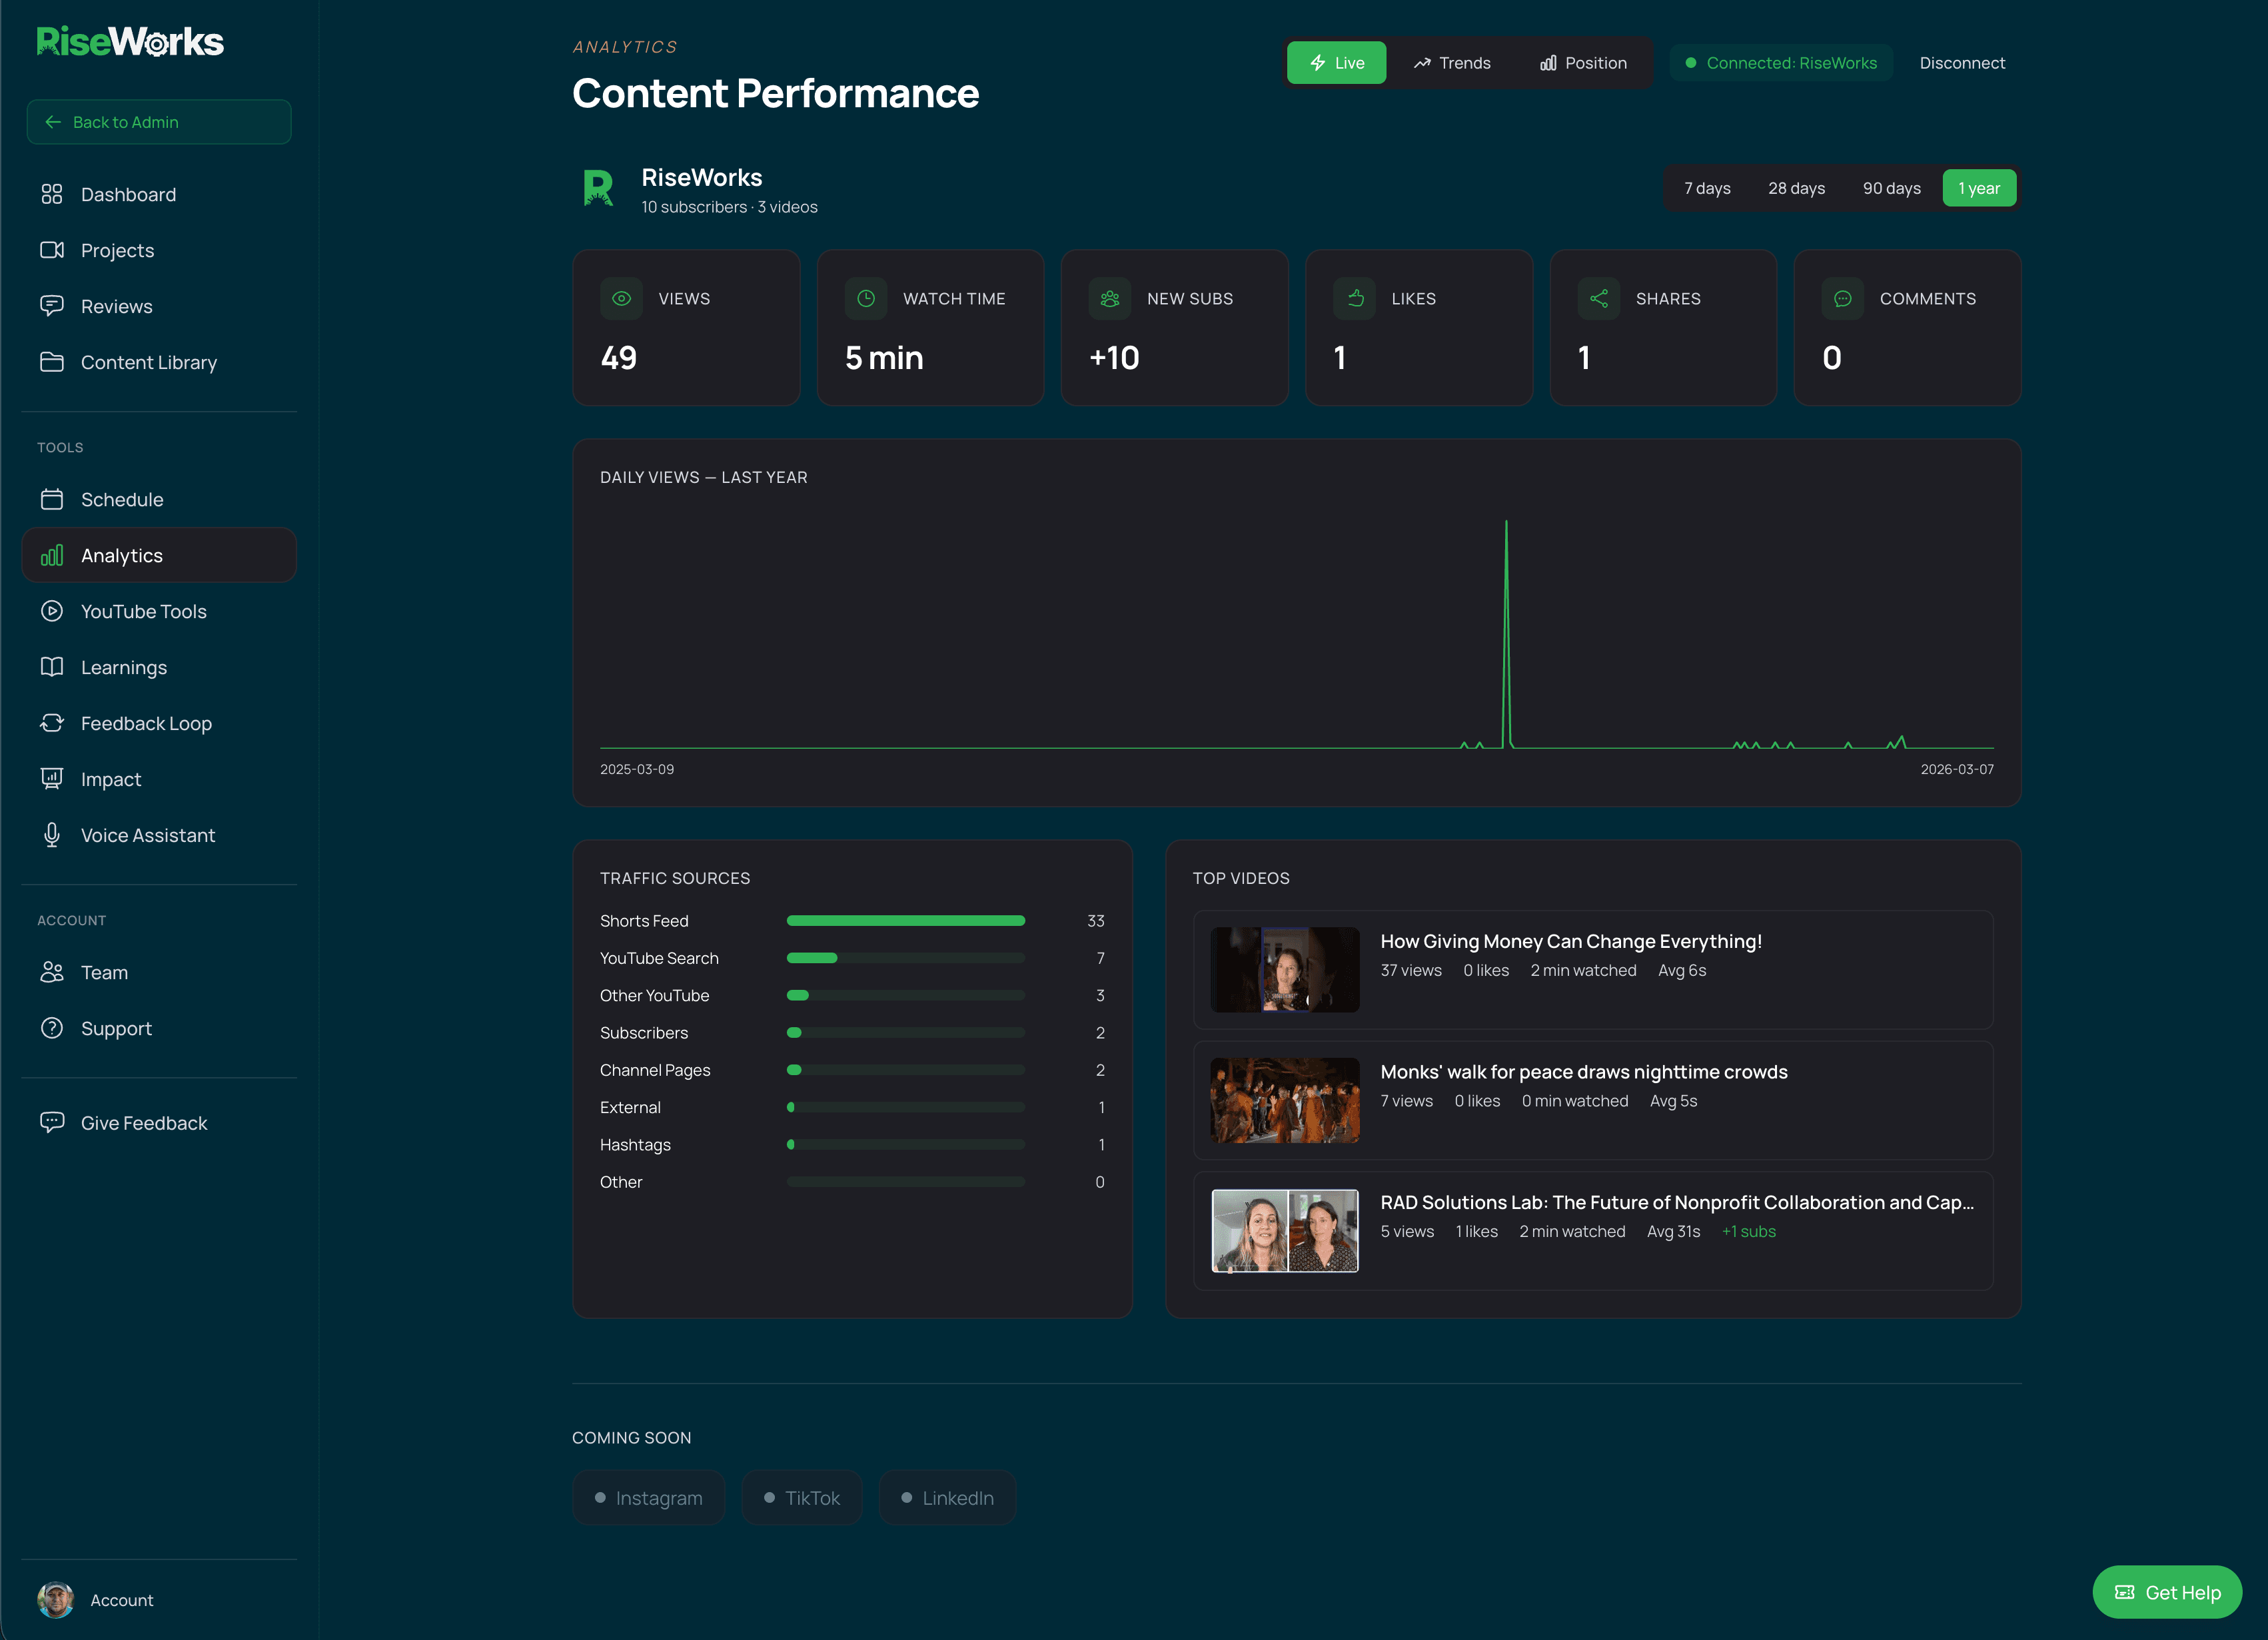Image resolution: width=2268 pixels, height=1640 pixels.
Task: Open the Monks' walk video thumbnail
Action: point(1285,1100)
